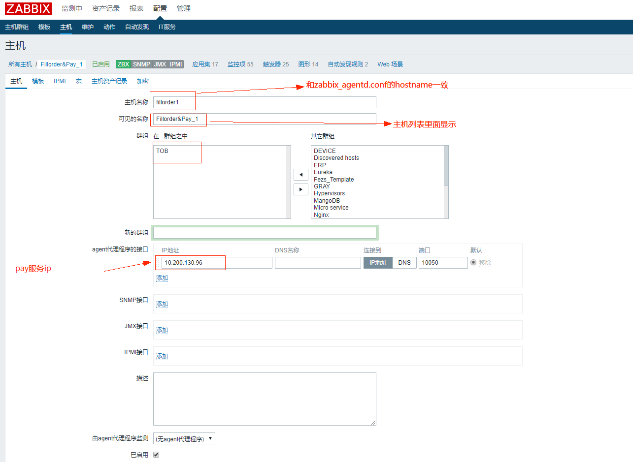Click 添加 for SNMP接口

[x=162, y=304]
